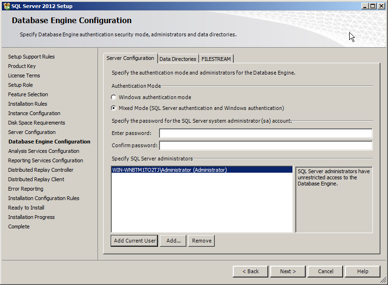This screenshot has width=388, height=285.
Task: Click Ready to Install step
Action: pyautogui.click(x=26, y=208)
